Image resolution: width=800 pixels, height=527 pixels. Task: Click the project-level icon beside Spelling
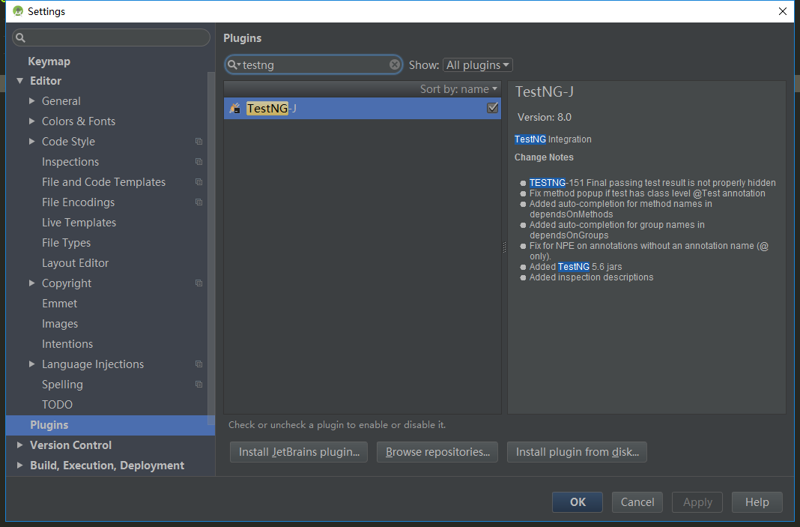[199, 385]
